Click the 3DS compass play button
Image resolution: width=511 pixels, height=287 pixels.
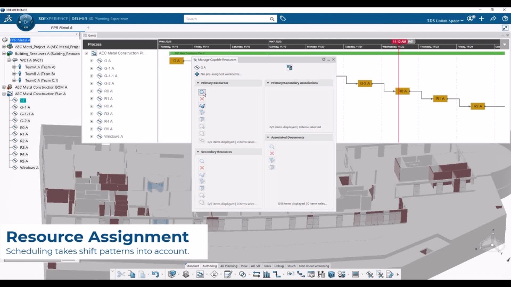click(x=26, y=21)
